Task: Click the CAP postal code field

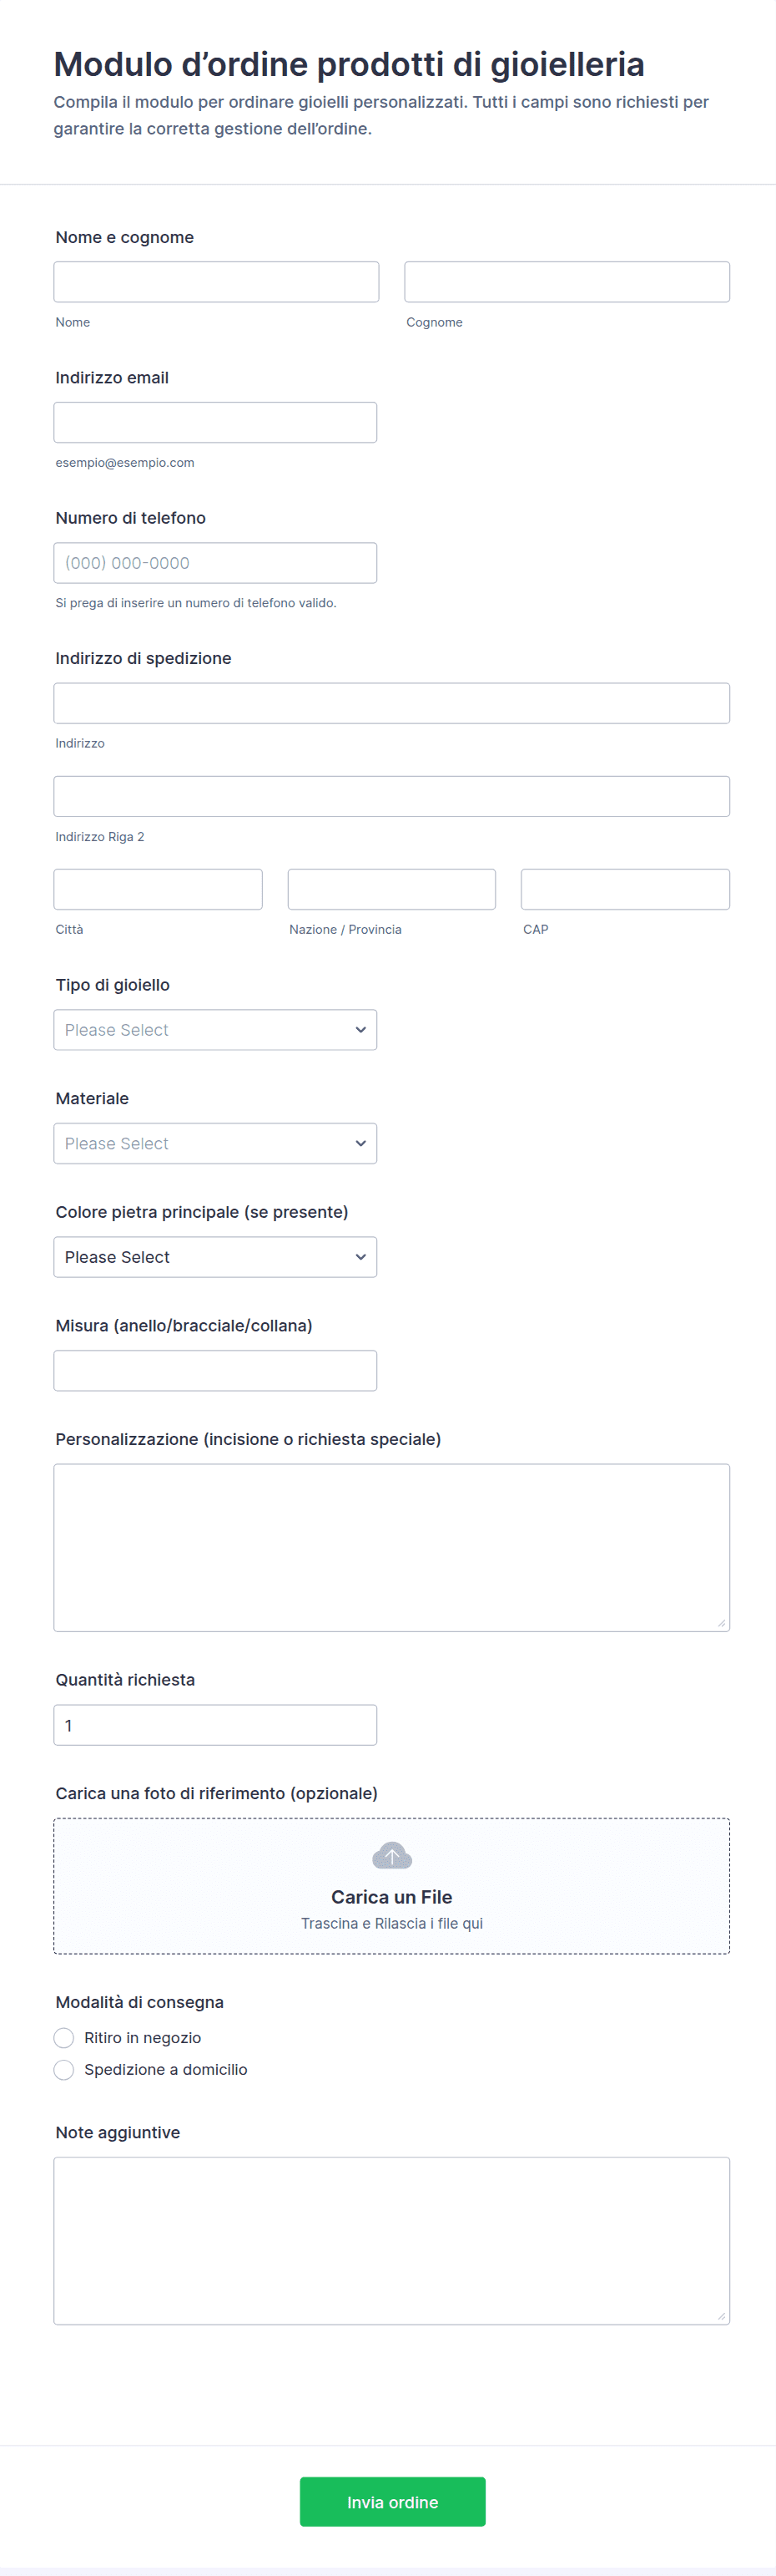Action: pyautogui.click(x=625, y=889)
